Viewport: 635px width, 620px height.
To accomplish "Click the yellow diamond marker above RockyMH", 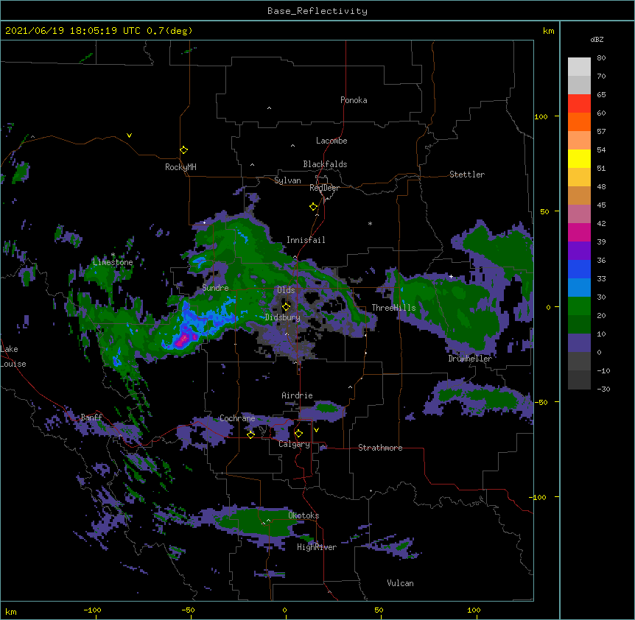I will click(x=184, y=150).
